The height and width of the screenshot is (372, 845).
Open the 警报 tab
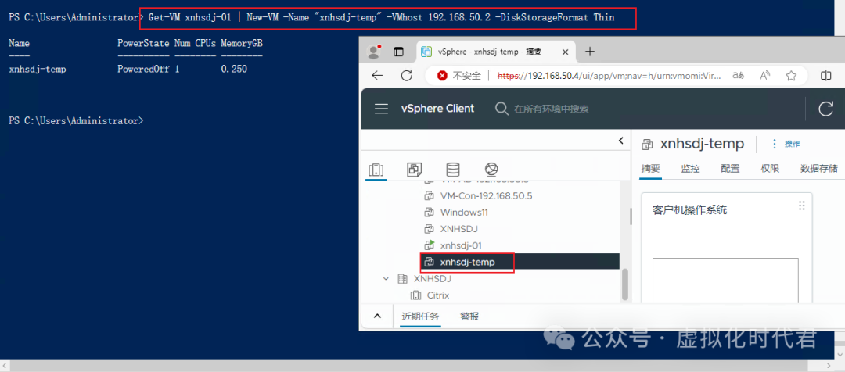pos(469,317)
